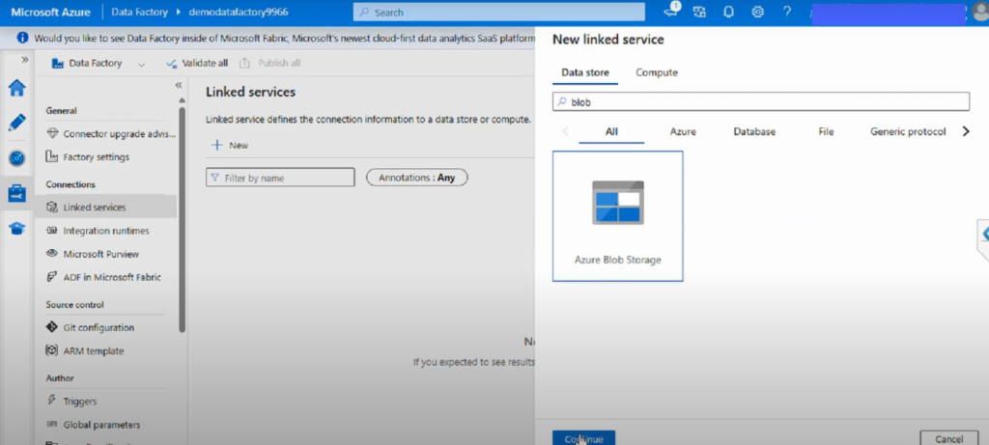This screenshot has width=989, height=445.
Task: Select the Database category tab
Action: coord(754,131)
